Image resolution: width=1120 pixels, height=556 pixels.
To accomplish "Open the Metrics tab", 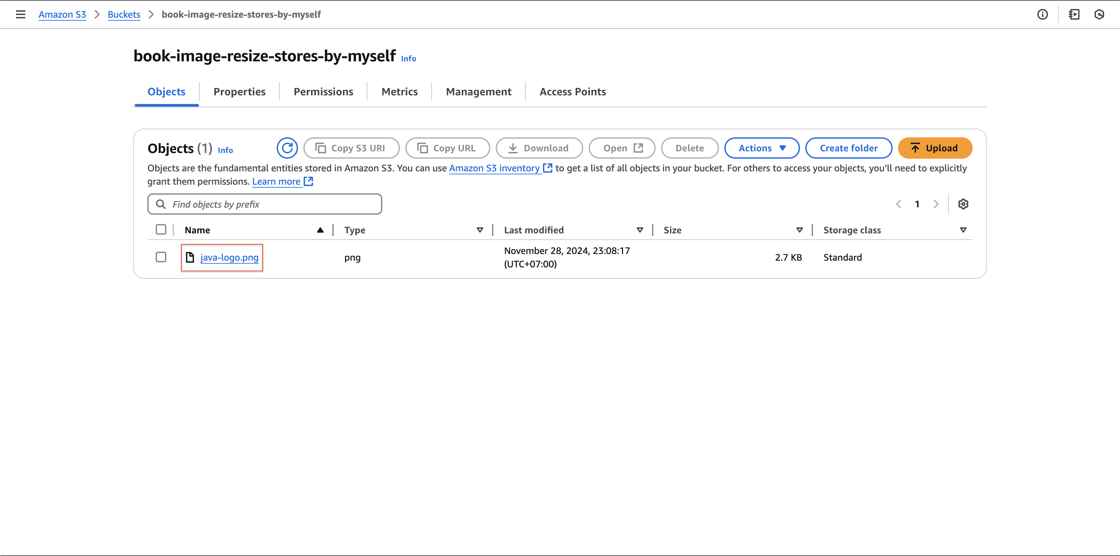I will click(400, 92).
